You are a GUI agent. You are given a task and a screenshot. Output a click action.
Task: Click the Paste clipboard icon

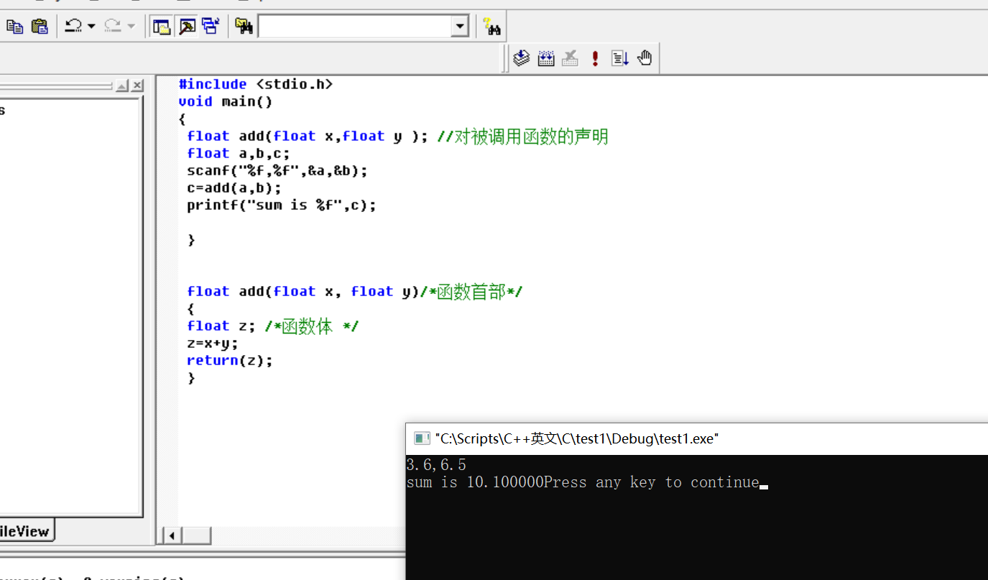pyautogui.click(x=40, y=27)
